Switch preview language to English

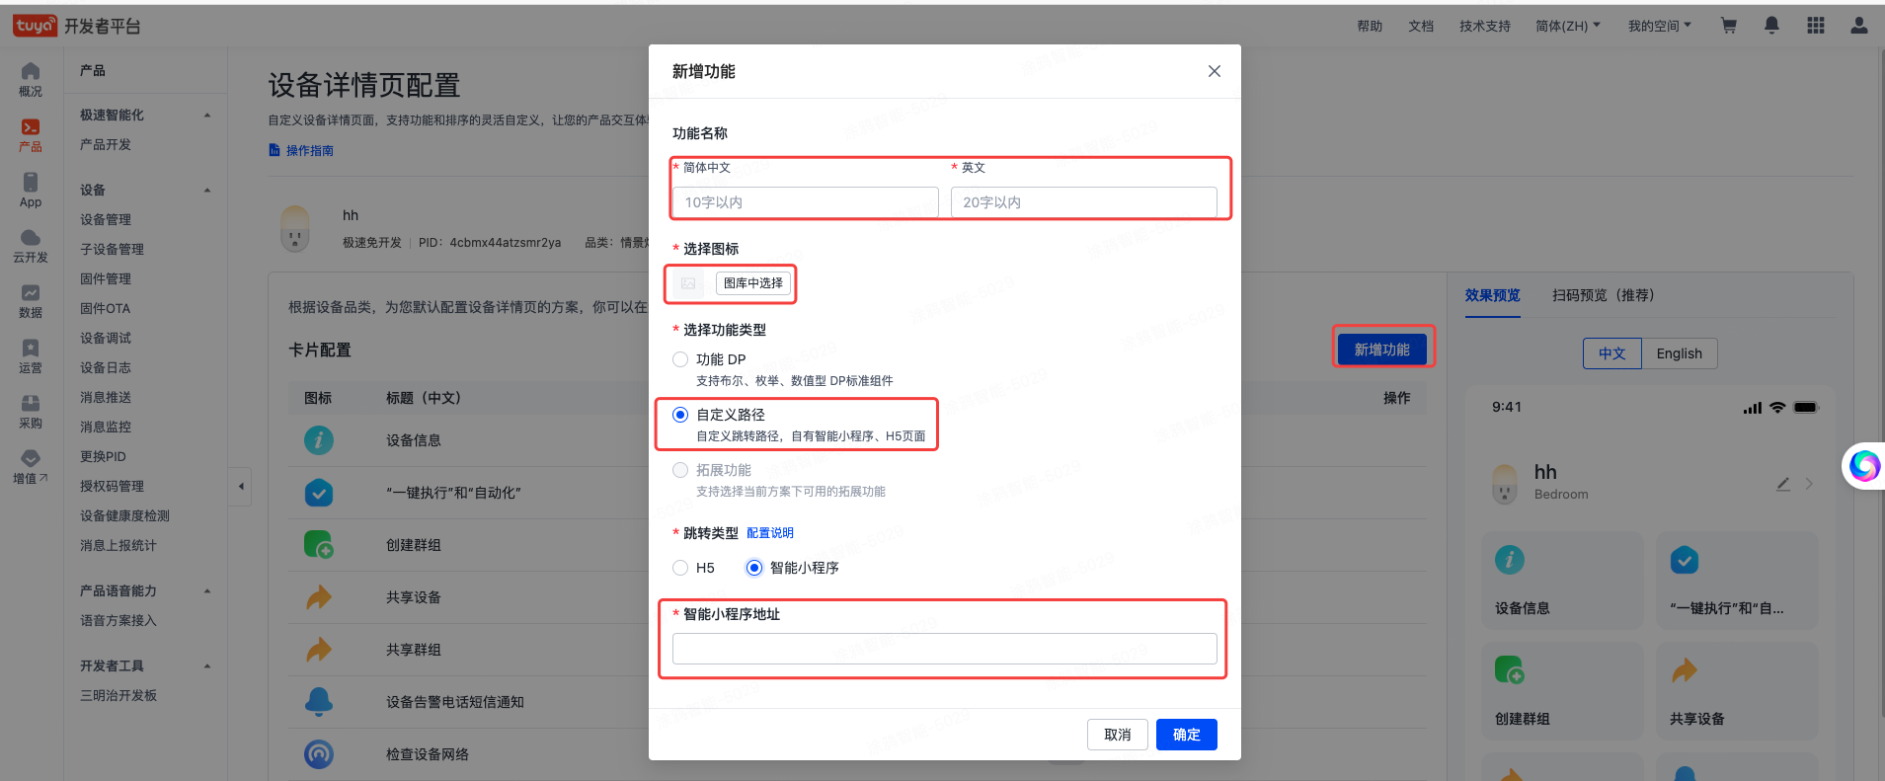pyautogui.click(x=1680, y=353)
